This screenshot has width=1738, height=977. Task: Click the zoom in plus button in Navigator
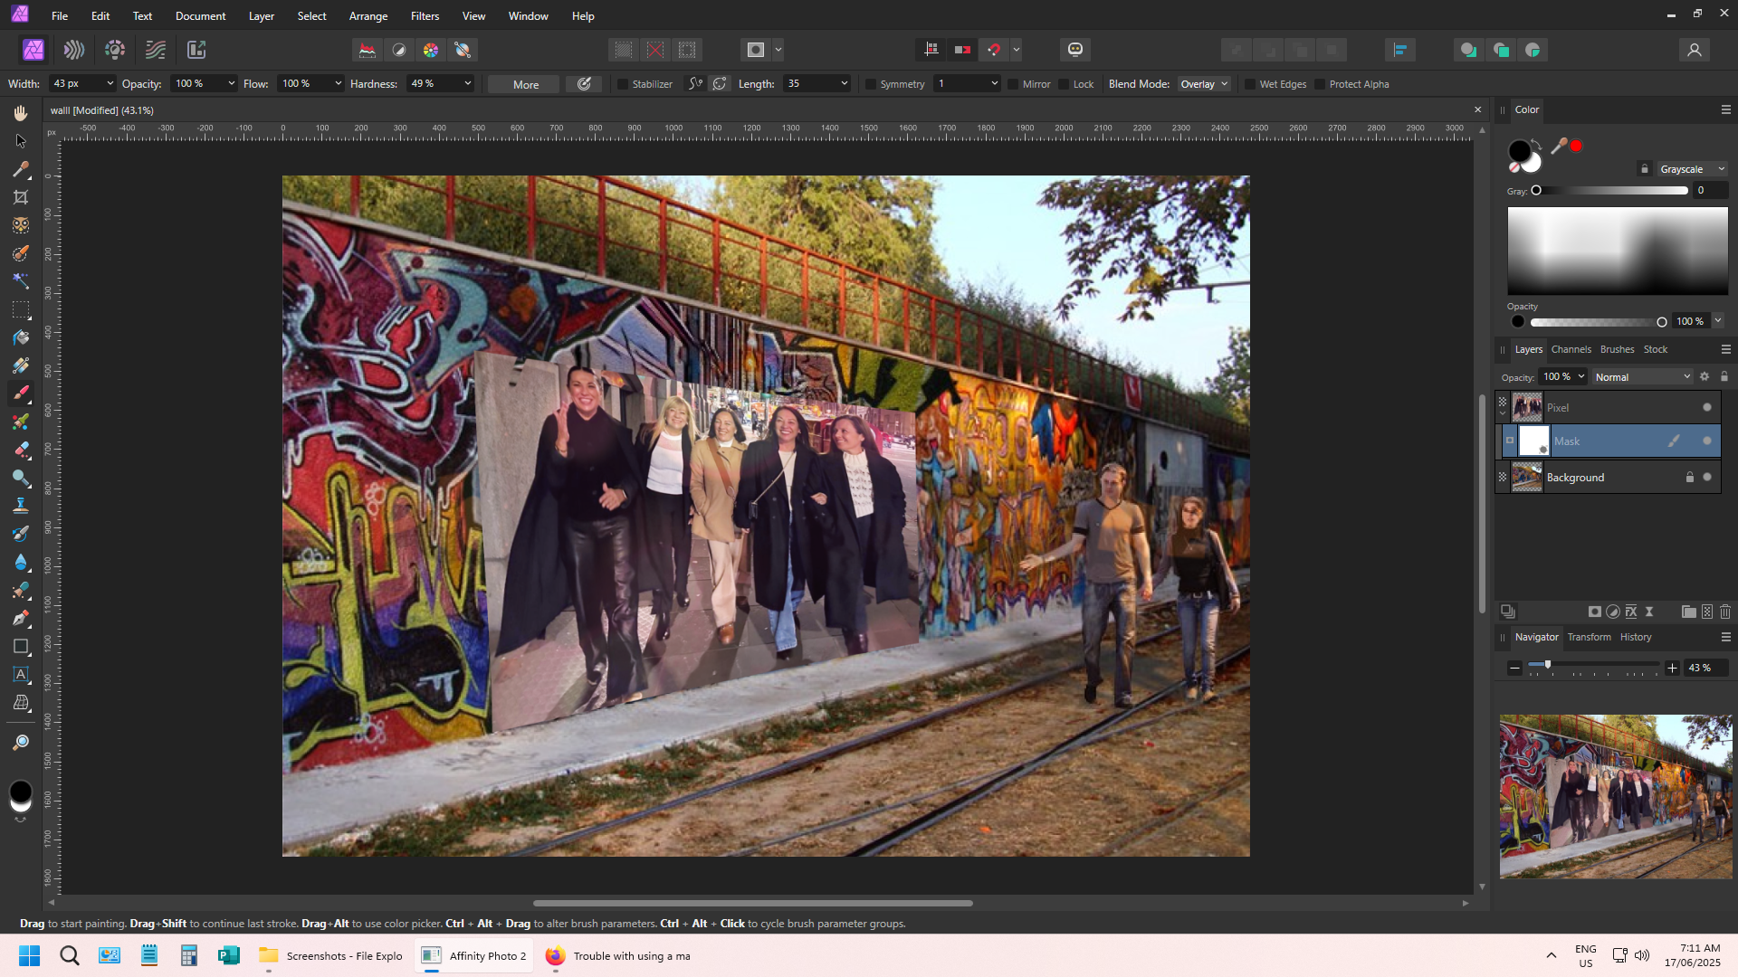pos(1672,668)
